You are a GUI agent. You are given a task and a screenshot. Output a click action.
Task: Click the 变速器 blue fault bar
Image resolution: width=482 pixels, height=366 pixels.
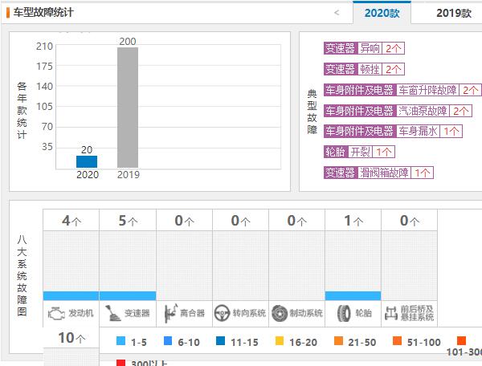pos(128,295)
